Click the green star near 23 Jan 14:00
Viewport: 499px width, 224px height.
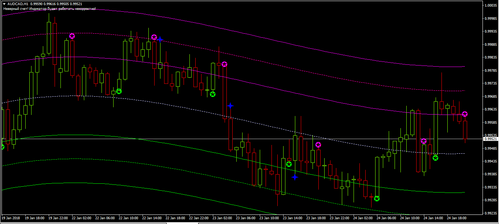coord(289,164)
